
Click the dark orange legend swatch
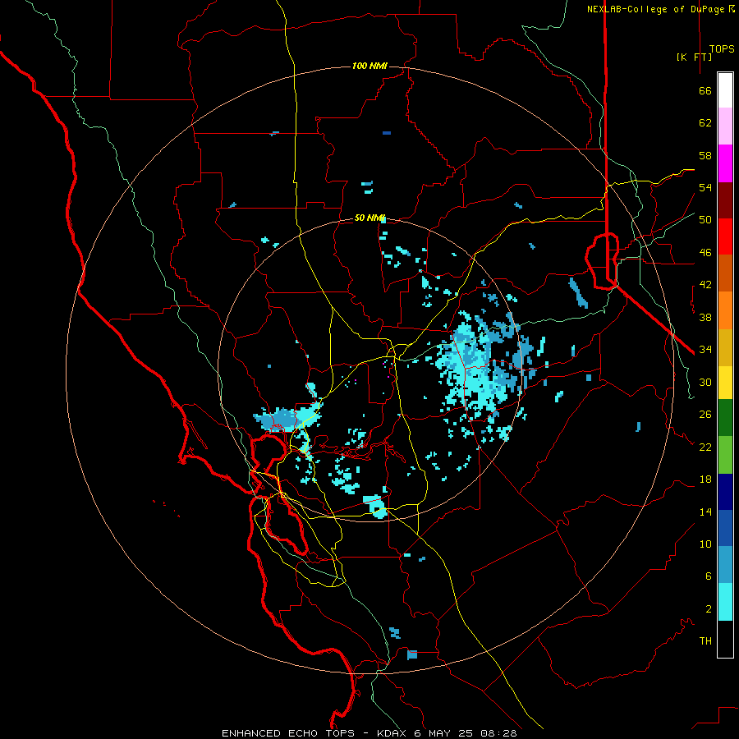(725, 273)
